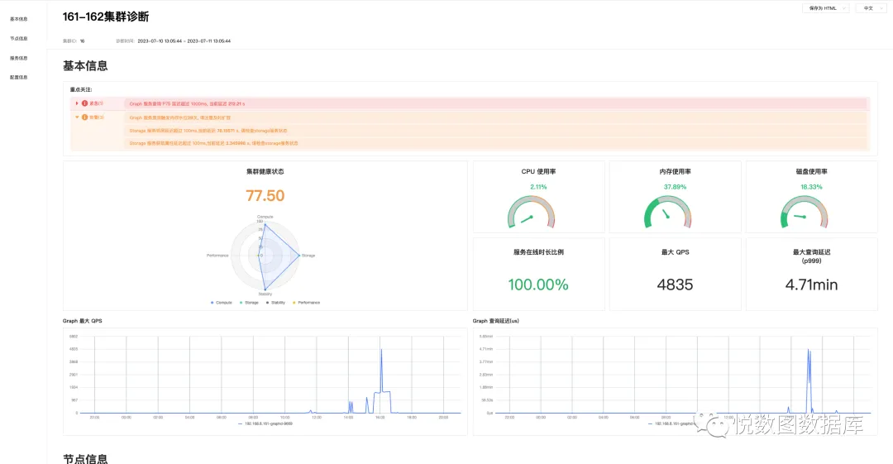Open the 基本信息 sidebar section

click(x=19, y=19)
